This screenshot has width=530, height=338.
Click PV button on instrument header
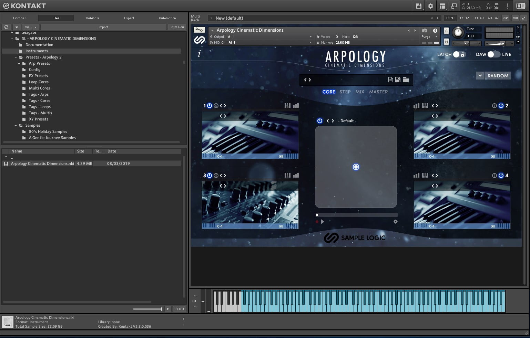(518, 42)
